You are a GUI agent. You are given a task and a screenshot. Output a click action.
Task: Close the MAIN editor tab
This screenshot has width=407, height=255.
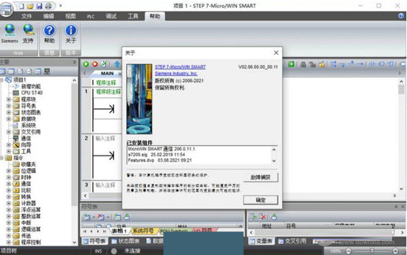[120, 74]
